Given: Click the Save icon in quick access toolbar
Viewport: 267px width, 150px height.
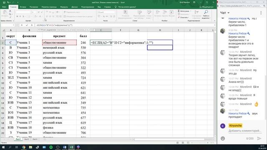Looking at the screenshot, I should (4, 2).
